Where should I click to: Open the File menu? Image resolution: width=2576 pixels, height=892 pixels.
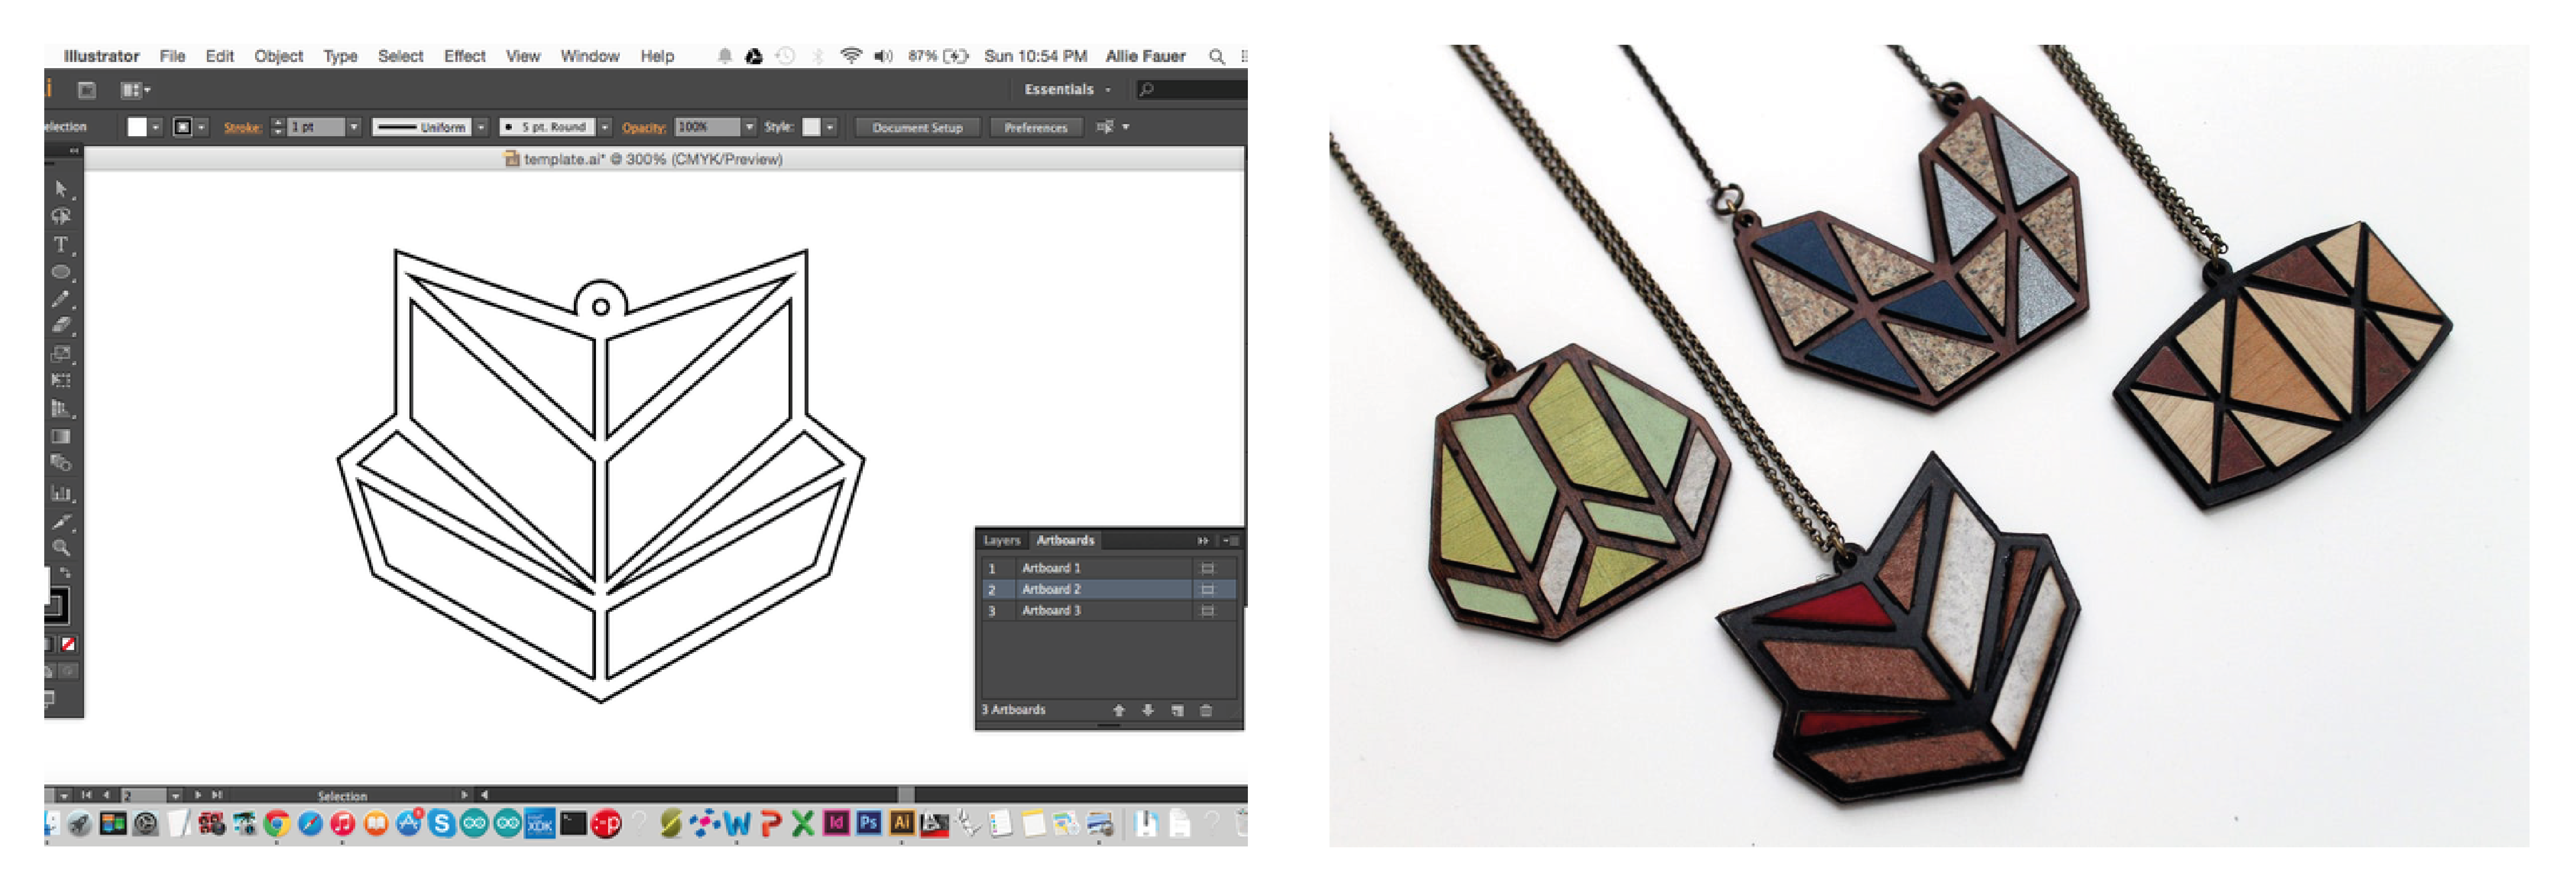point(172,56)
